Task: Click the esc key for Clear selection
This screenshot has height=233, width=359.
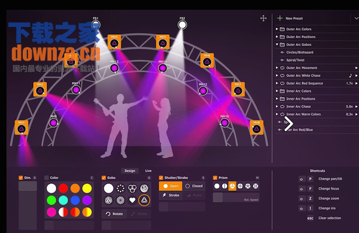Action: coord(310,218)
